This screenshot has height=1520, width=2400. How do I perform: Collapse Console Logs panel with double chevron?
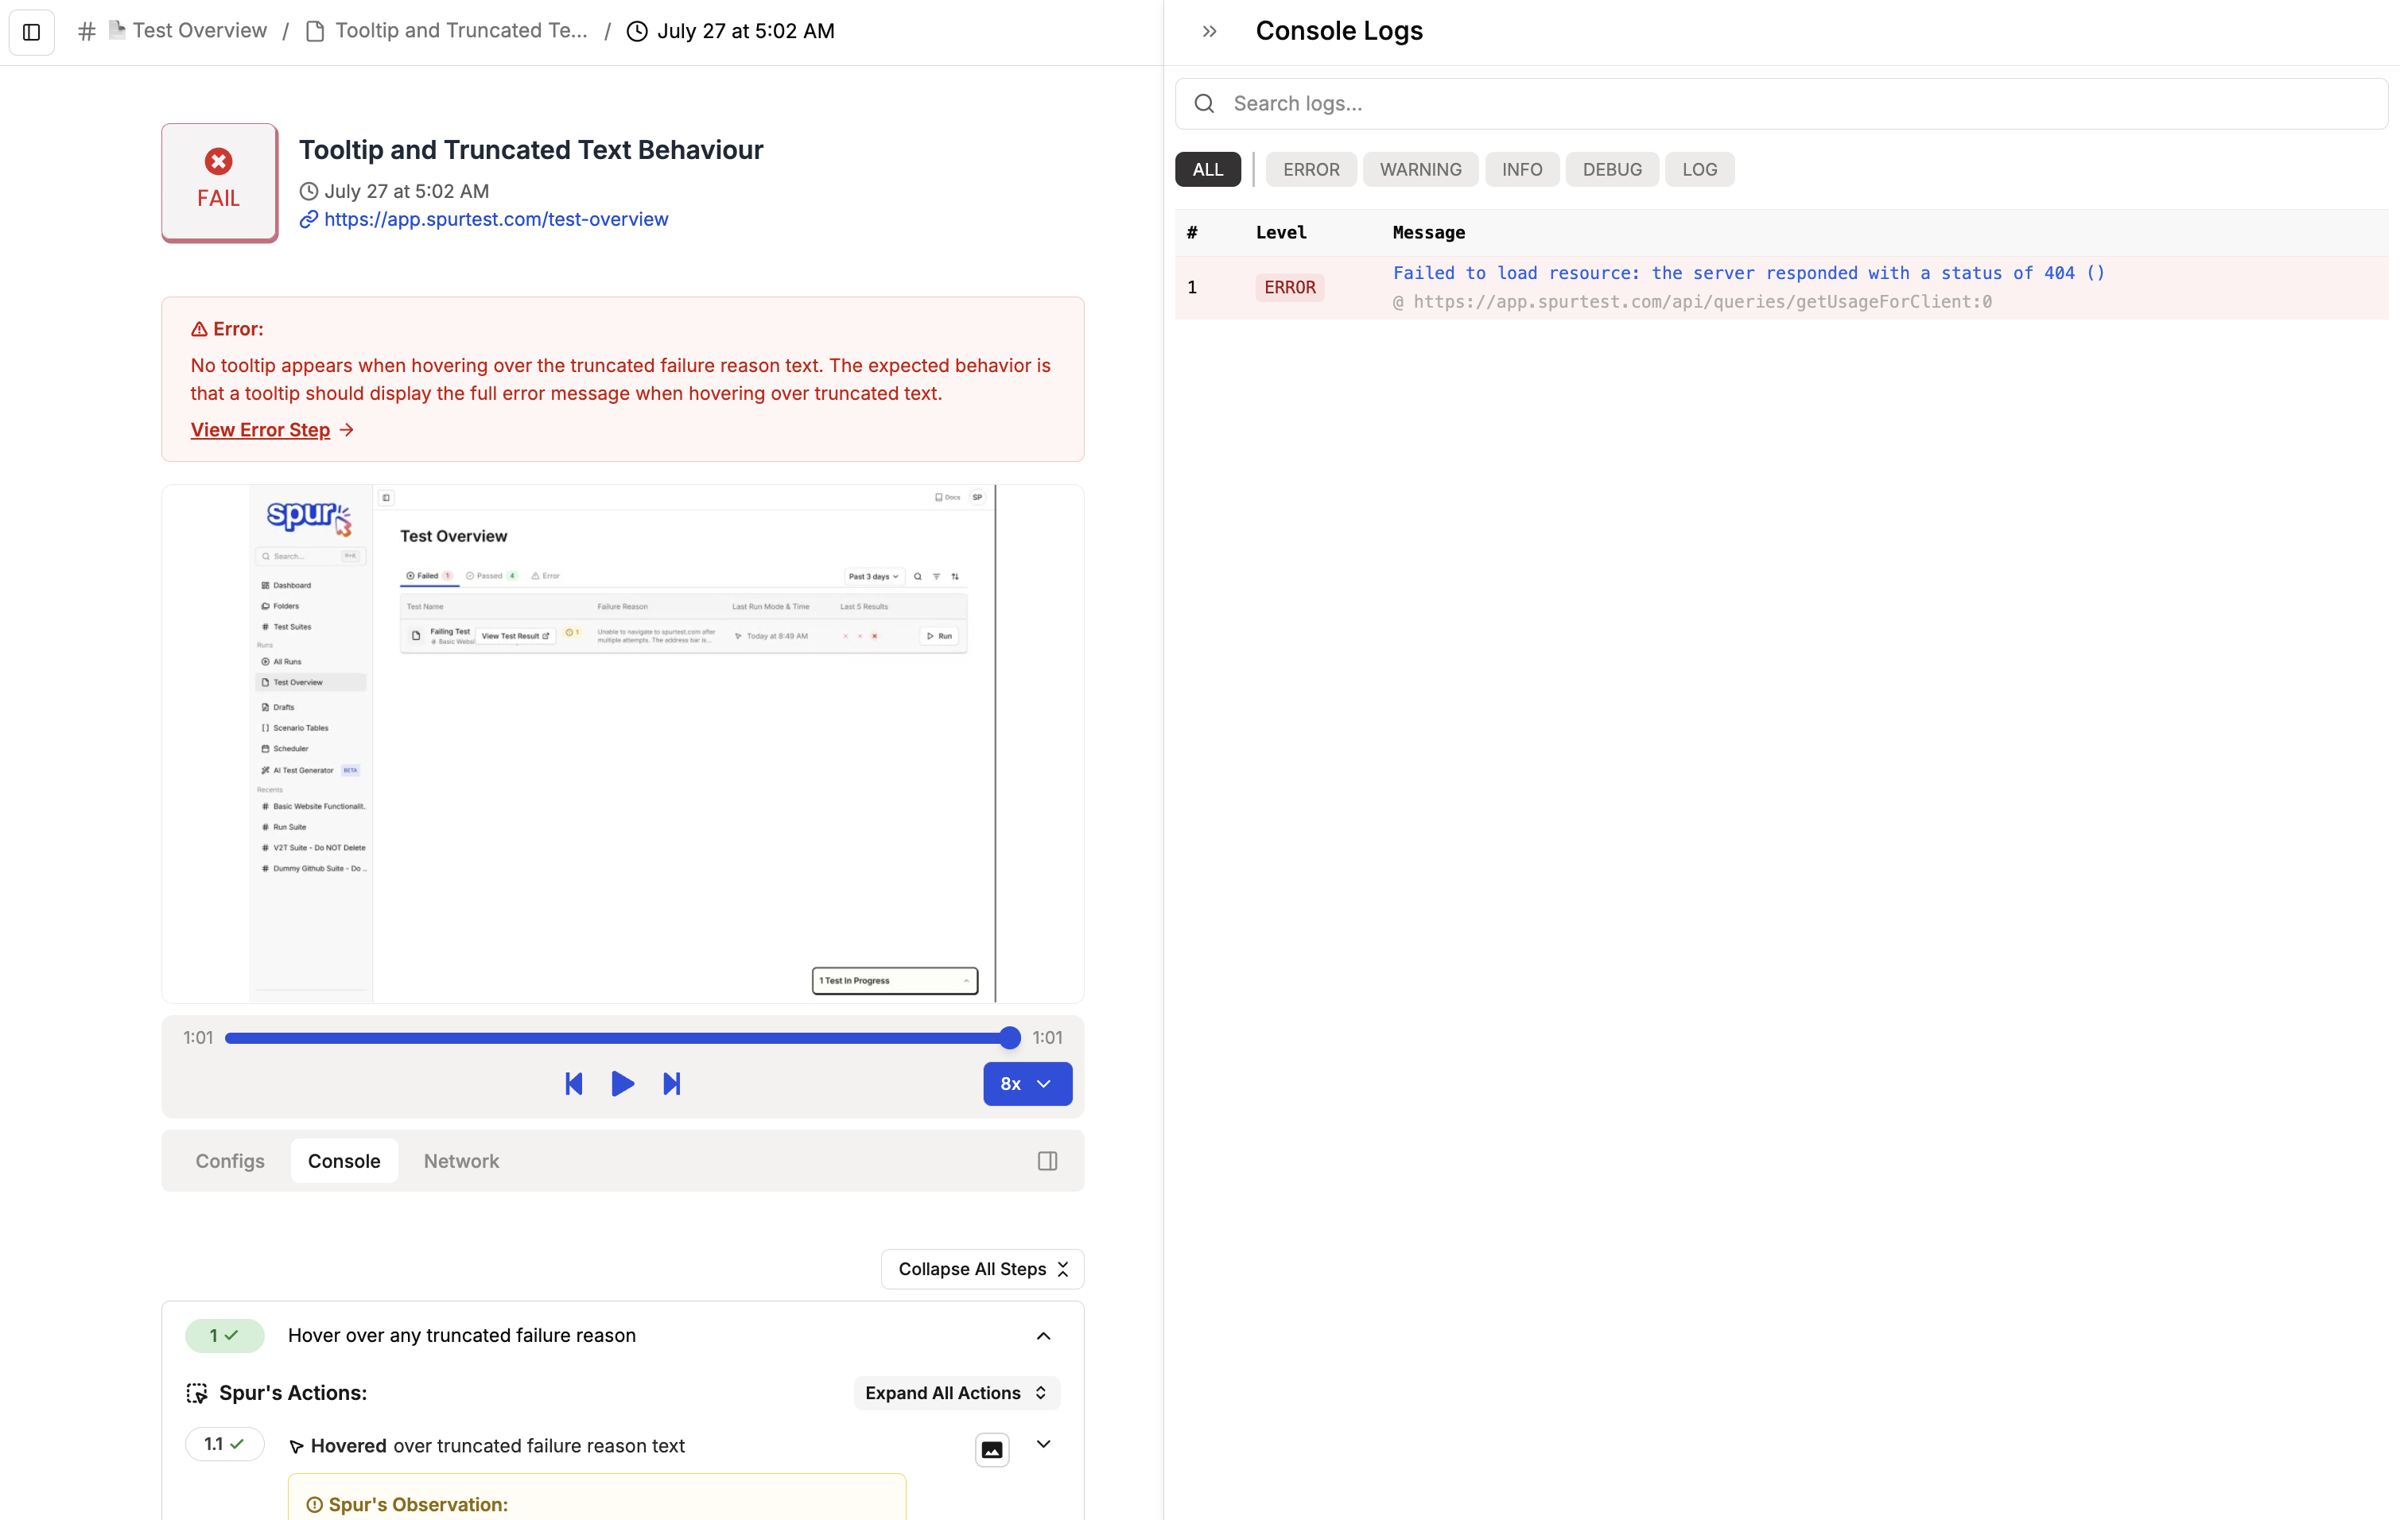(x=1209, y=32)
